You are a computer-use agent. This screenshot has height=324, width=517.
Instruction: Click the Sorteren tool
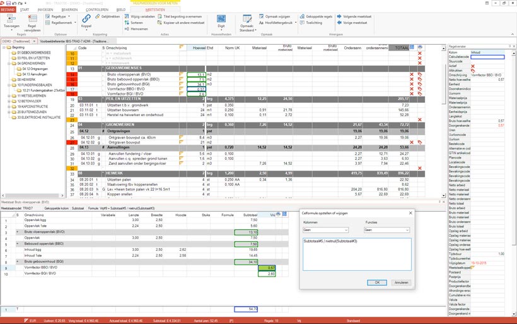click(134, 23)
